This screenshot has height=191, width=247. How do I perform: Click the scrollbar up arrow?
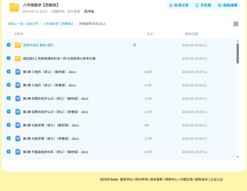click(238, 41)
